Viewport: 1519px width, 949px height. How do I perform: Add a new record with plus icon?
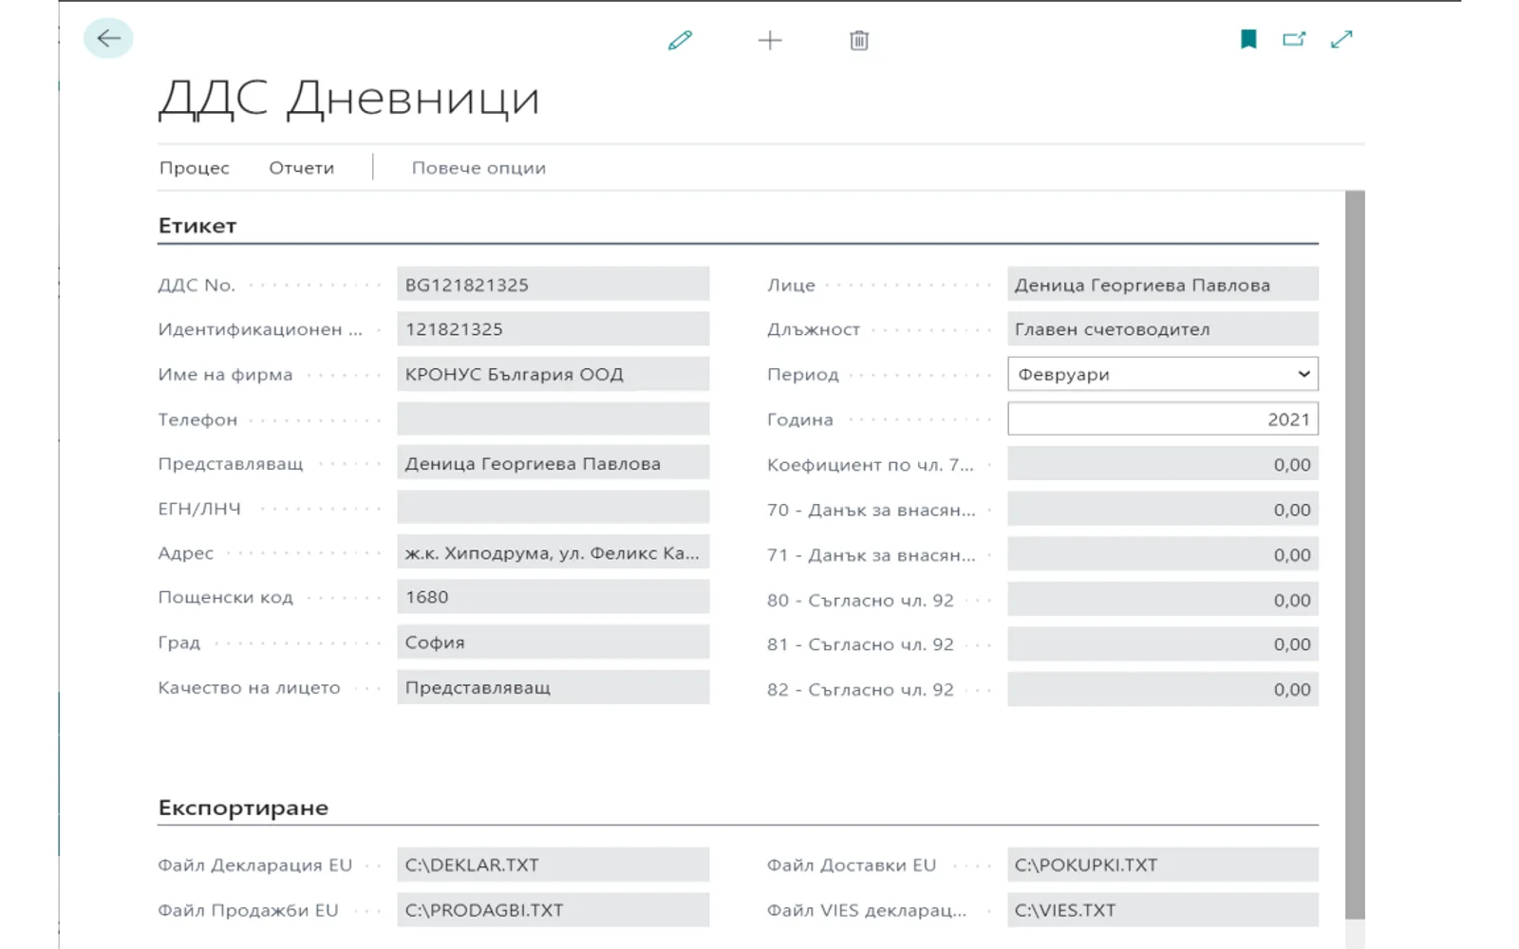coord(770,40)
